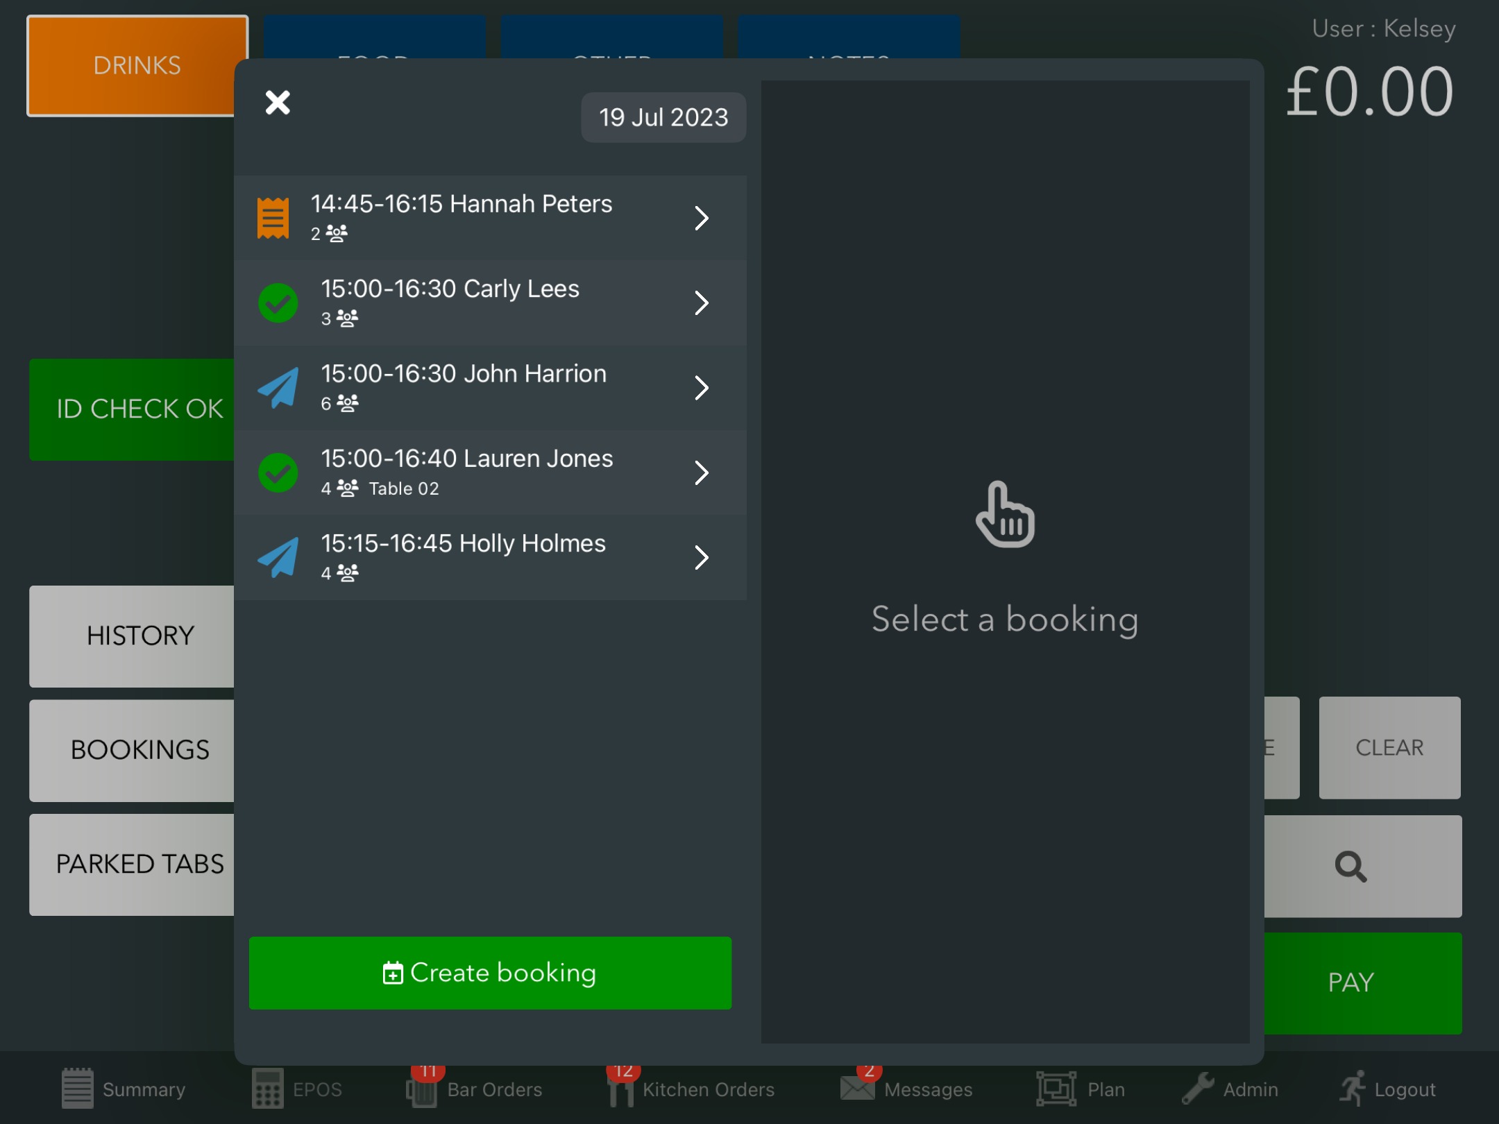Expand the Carly Lees booking arrow
1499x1124 pixels.
pyautogui.click(x=702, y=303)
